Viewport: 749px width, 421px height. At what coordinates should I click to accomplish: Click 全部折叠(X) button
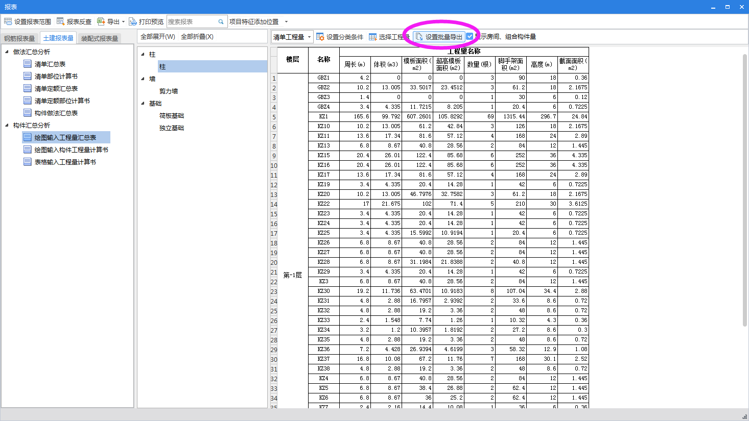click(197, 37)
